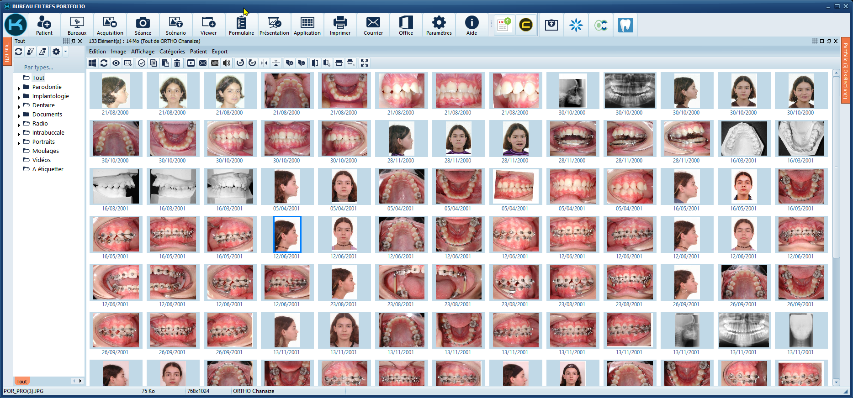
Task: Click the vertical flip icon
Action: [276, 63]
